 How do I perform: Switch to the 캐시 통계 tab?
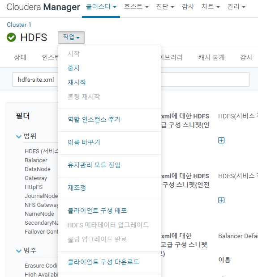point(211,58)
